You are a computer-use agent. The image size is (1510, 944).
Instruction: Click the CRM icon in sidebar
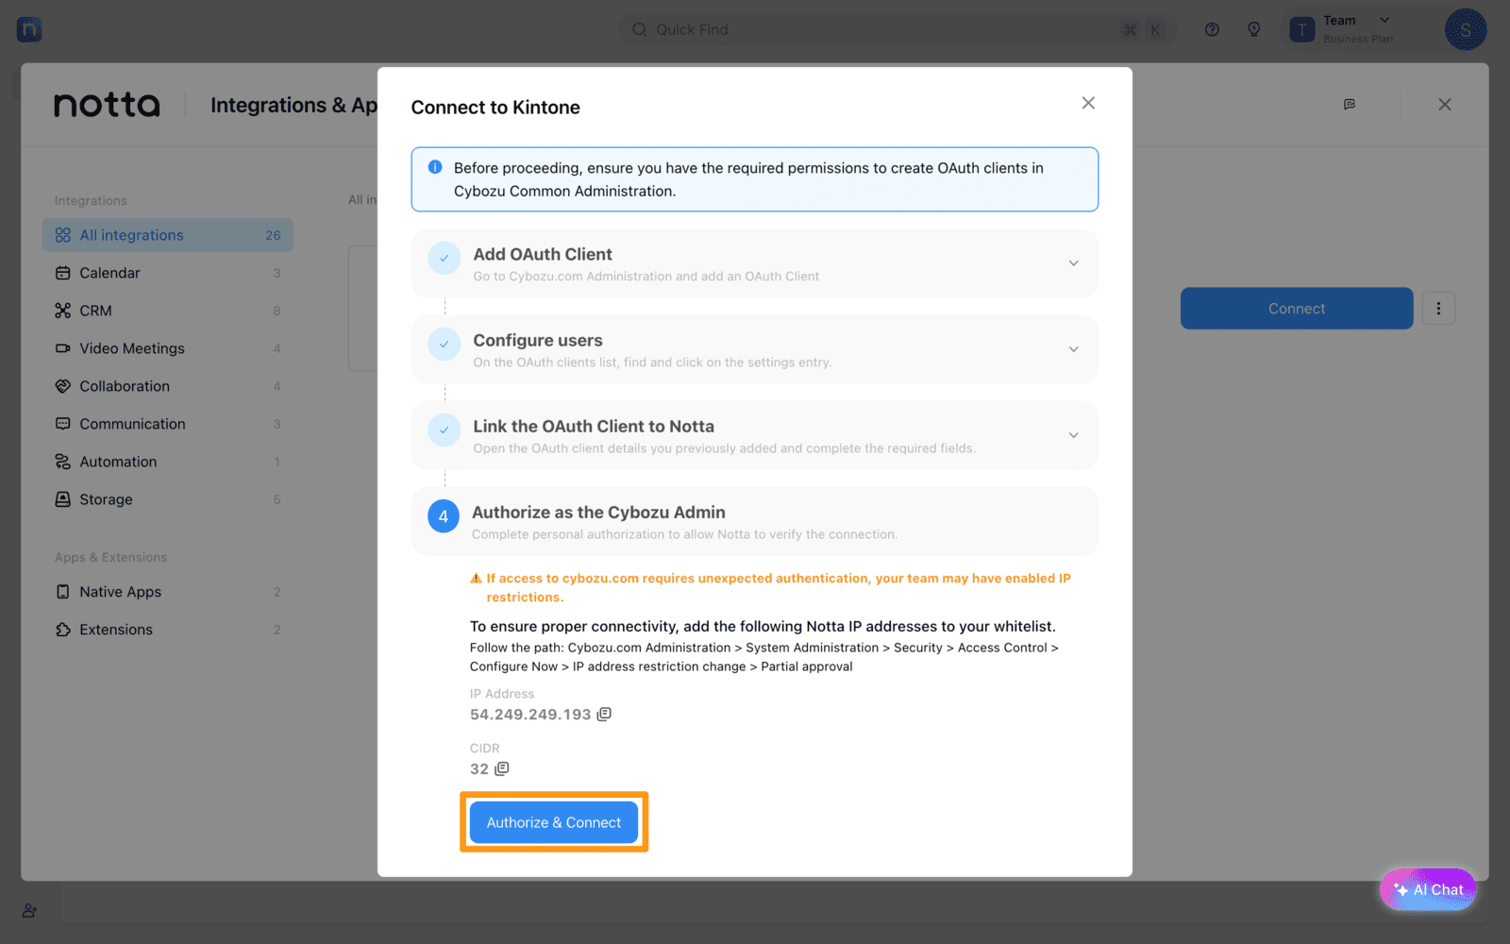pos(63,311)
